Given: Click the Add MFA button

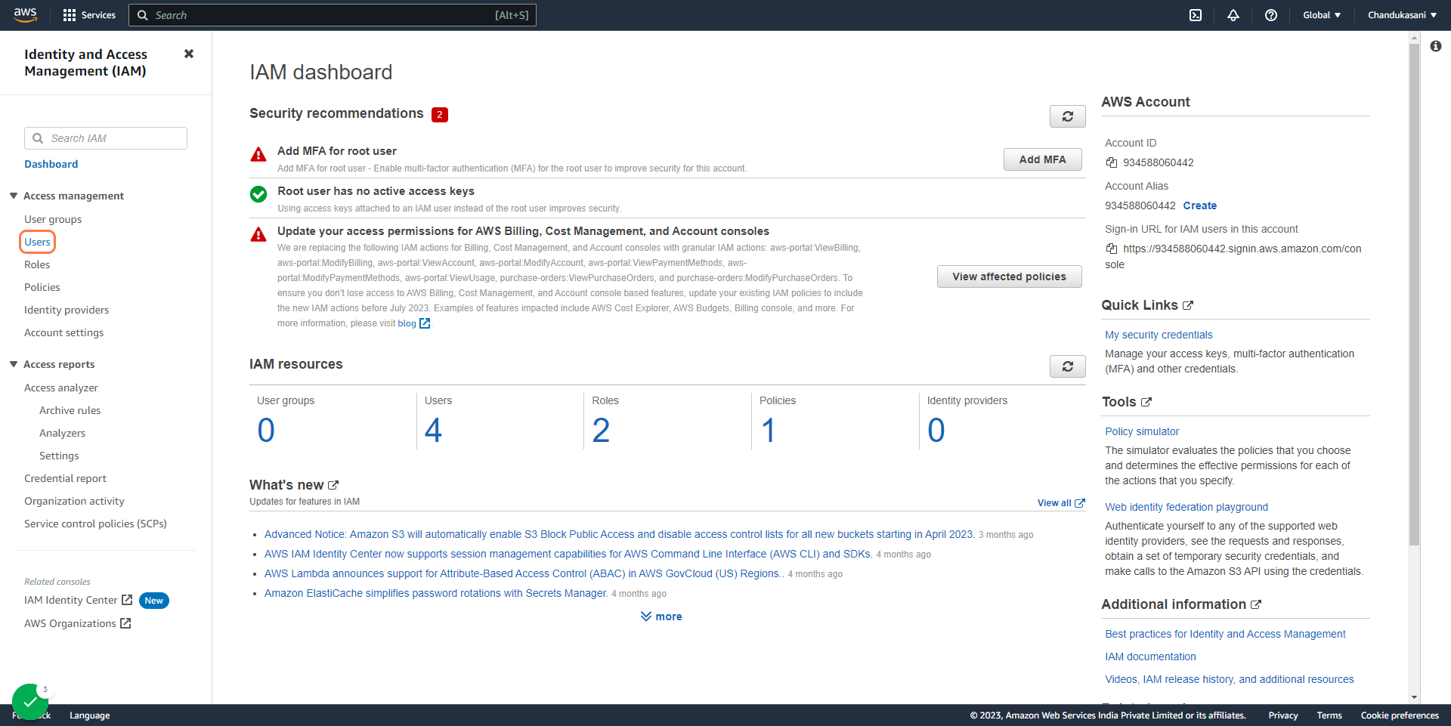Looking at the screenshot, I should click(1042, 159).
